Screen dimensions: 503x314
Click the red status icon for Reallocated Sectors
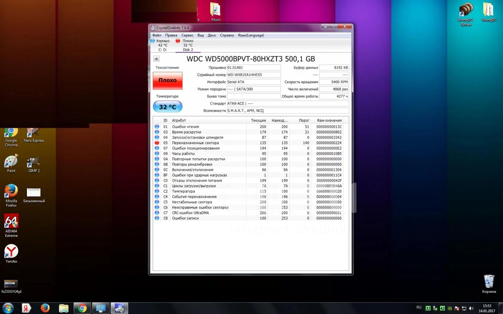click(x=157, y=143)
